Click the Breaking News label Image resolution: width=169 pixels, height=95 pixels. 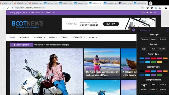click(x=22, y=45)
